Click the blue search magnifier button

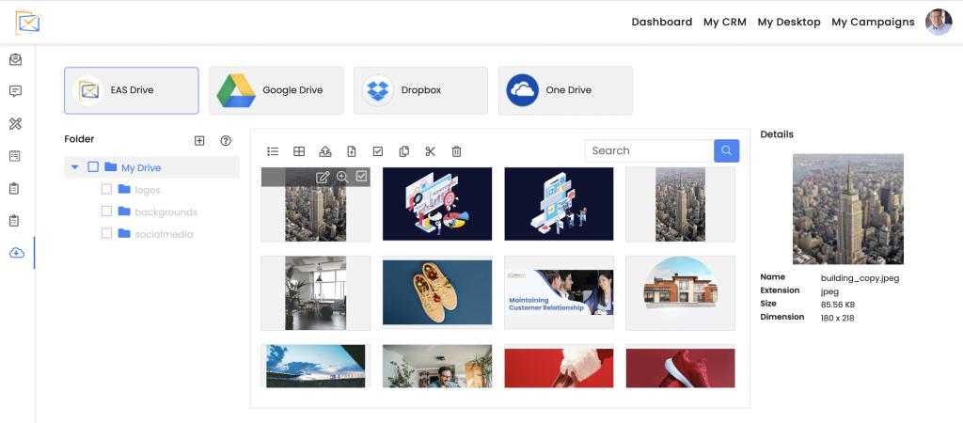click(x=726, y=150)
